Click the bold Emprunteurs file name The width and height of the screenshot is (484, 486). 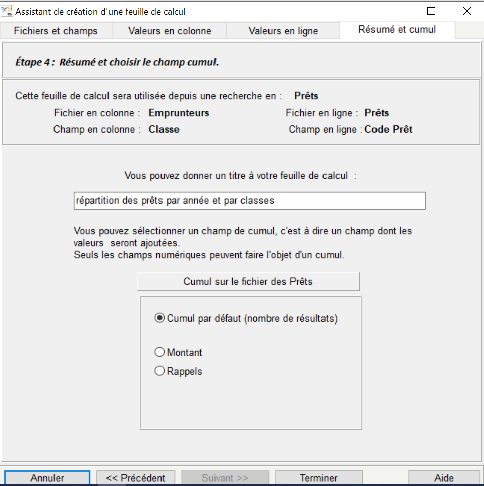coord(179,113)
